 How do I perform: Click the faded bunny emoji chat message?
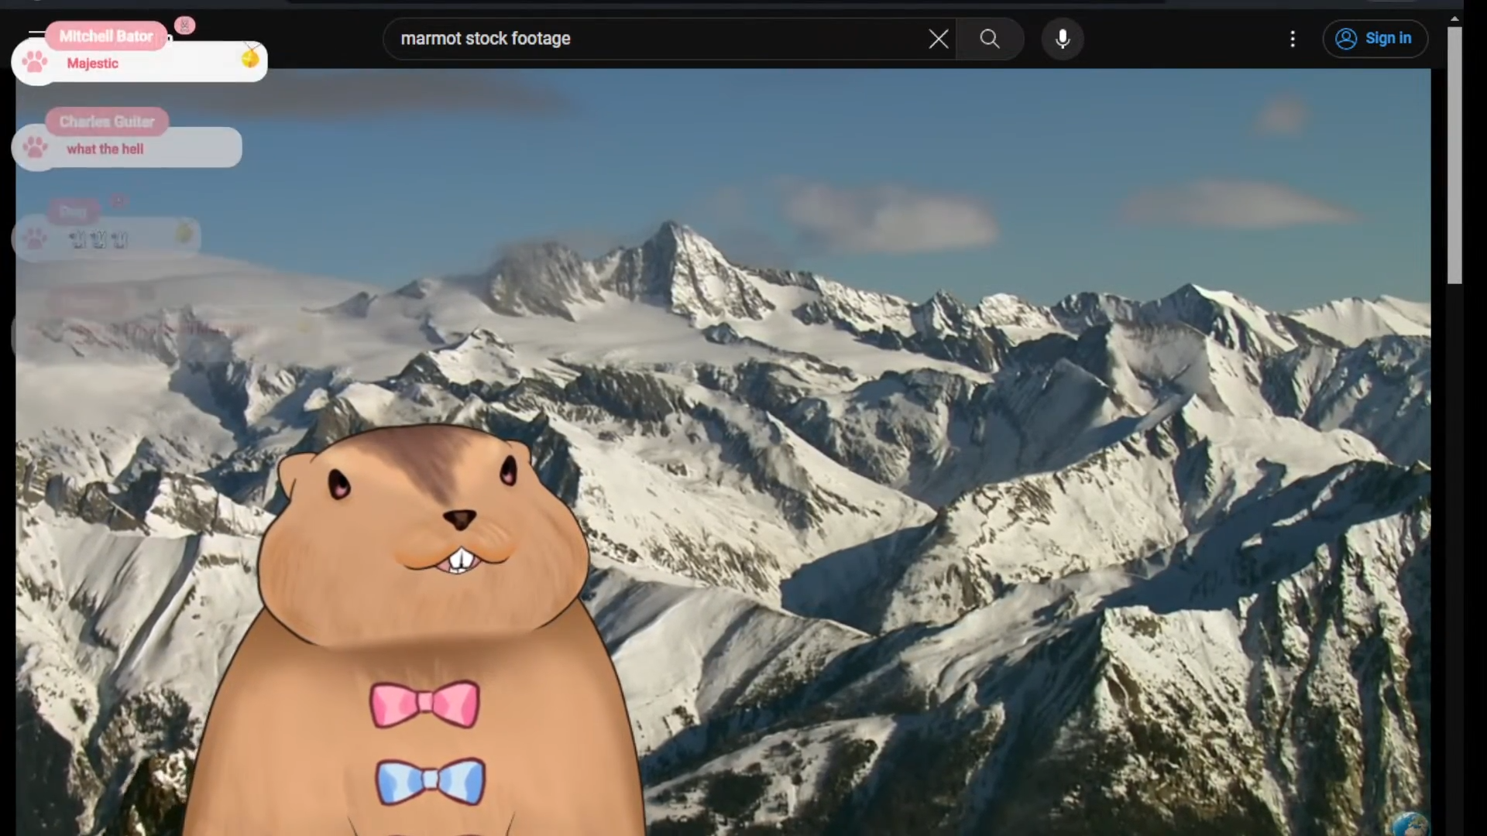99,239
